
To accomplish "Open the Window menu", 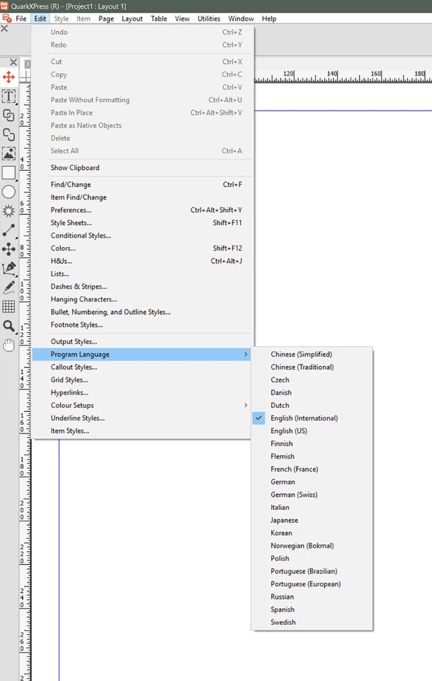I will pos(241,18).
